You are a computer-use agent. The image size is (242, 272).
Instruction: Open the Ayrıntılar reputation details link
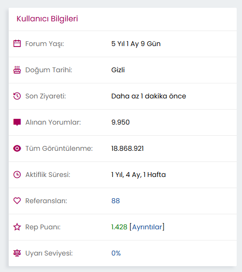[147, 227]
